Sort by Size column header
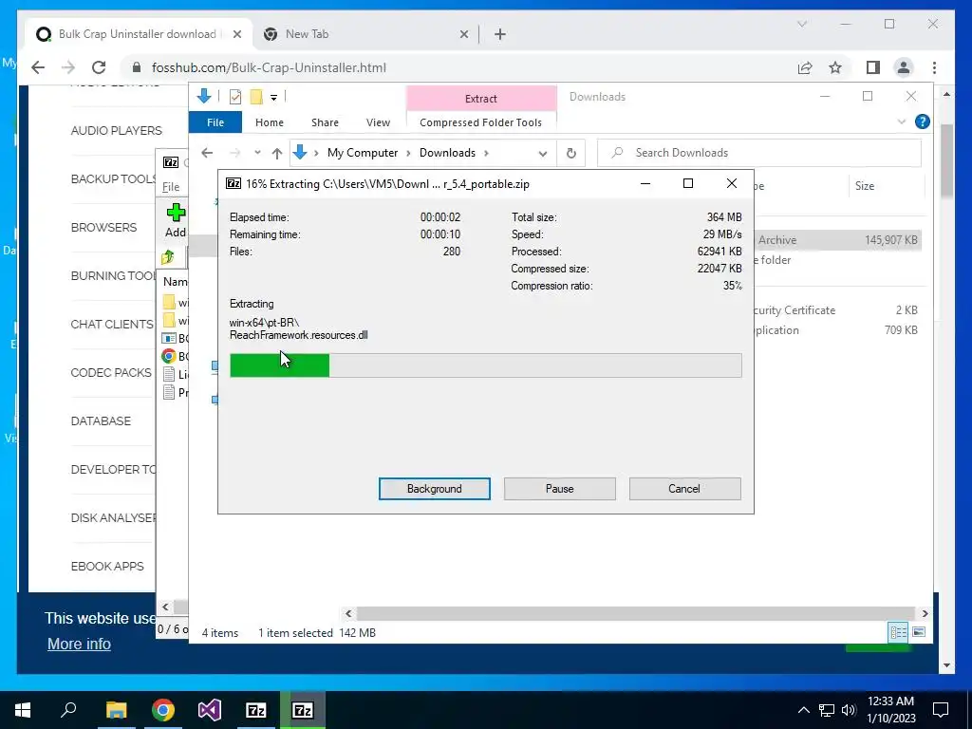The width and height of the screenshot is (972, 729). pos(864,186)
